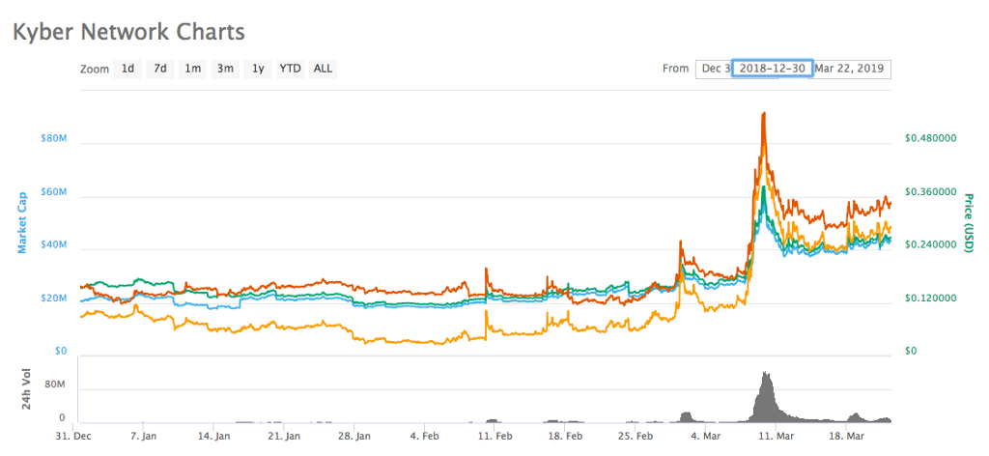This screenshot has height=456, width=989.
Task: Click the partially hidden Dec 3 start date
Action: coord(714,69)
